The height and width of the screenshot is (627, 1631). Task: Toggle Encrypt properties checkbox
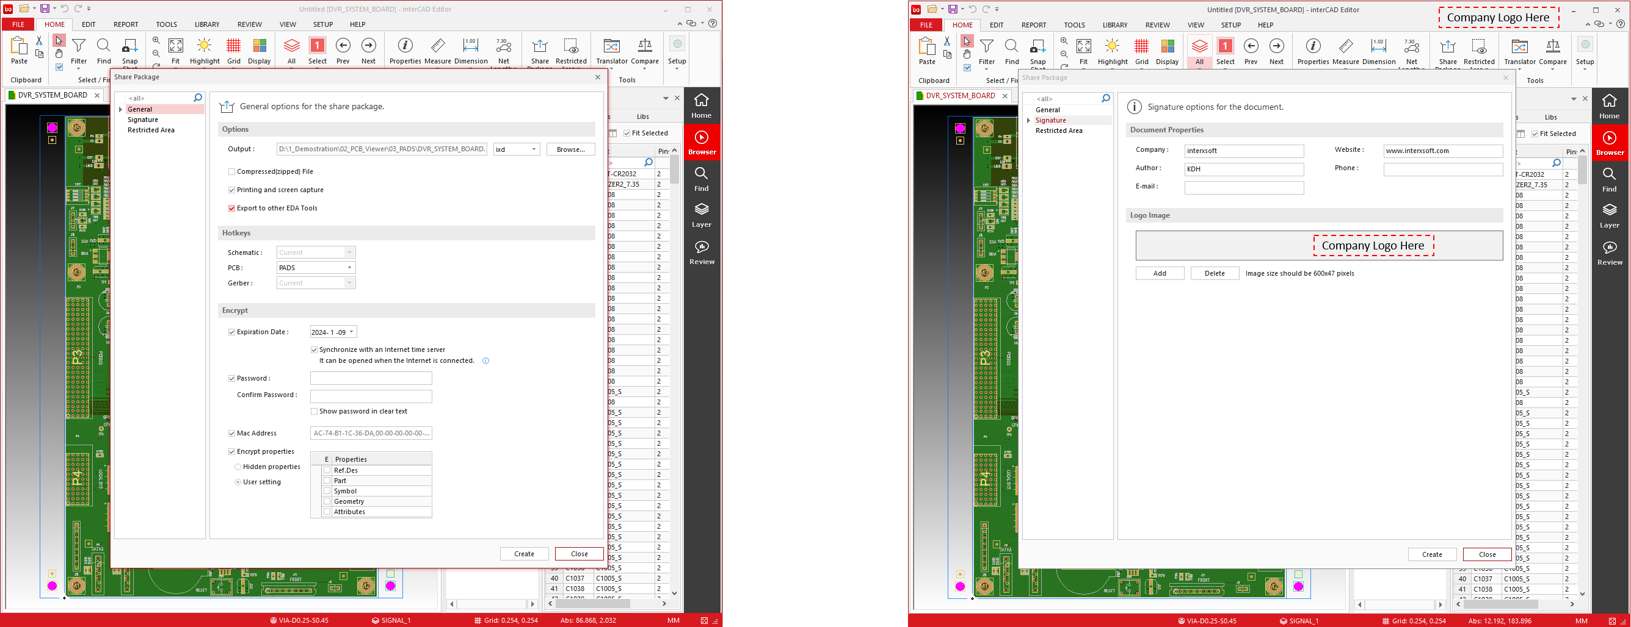pos(231,452)
